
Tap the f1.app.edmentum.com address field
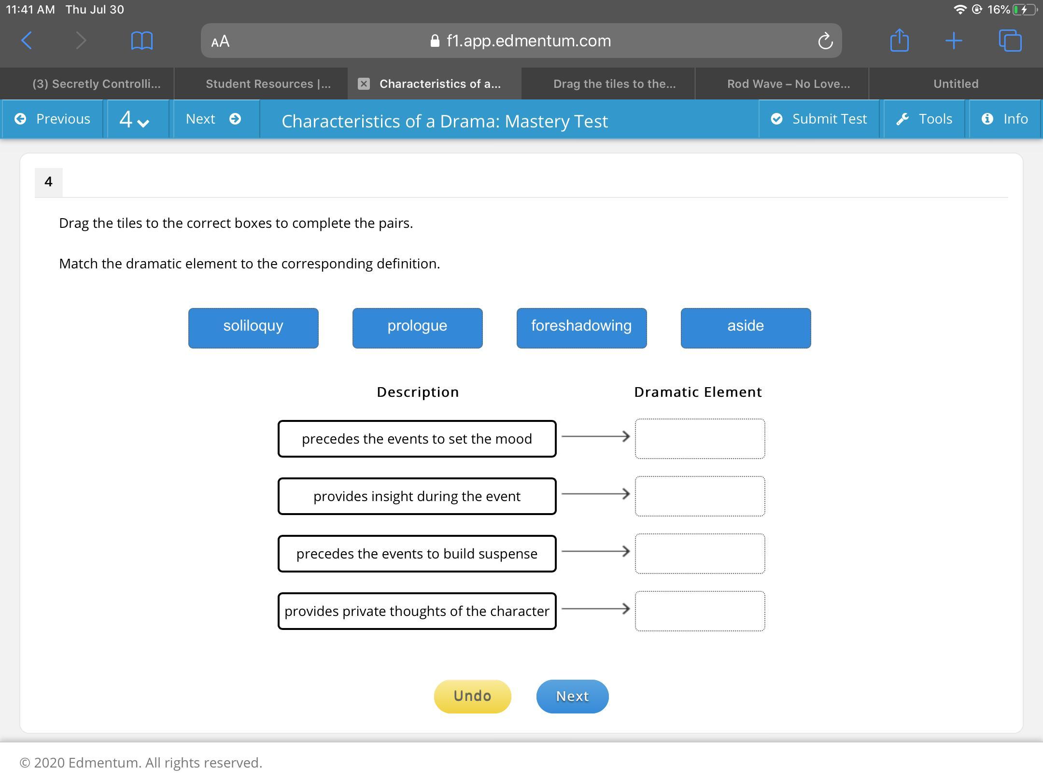pos(521,41)
